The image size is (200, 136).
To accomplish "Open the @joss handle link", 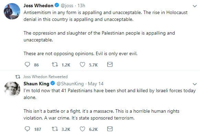I will [x=67, y=6].
